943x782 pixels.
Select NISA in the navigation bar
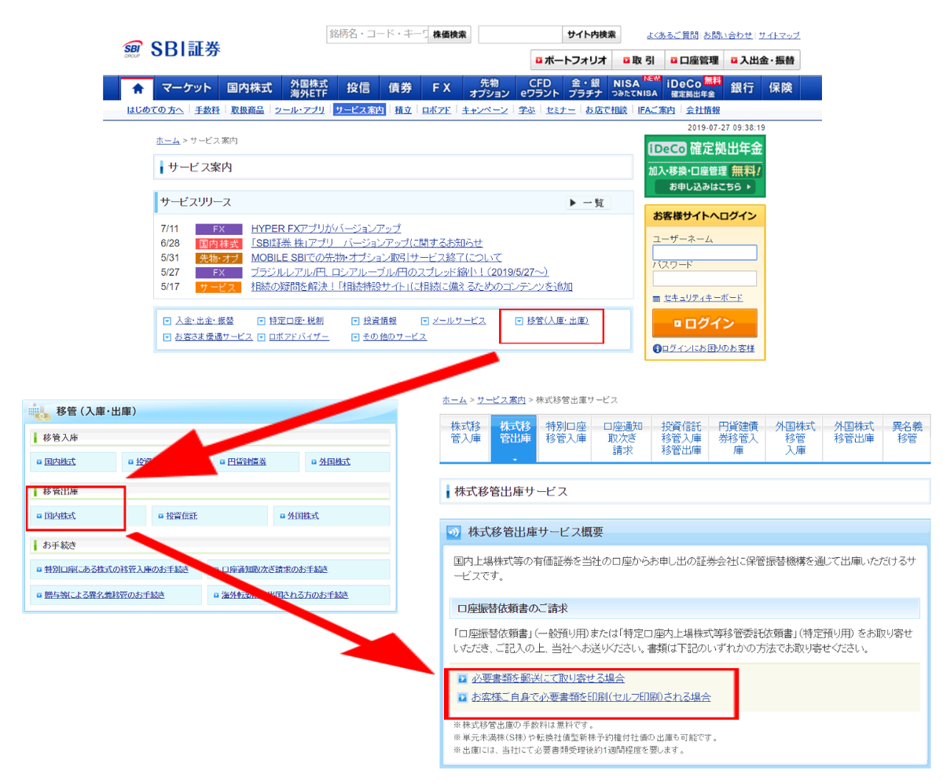click(635, 88)
